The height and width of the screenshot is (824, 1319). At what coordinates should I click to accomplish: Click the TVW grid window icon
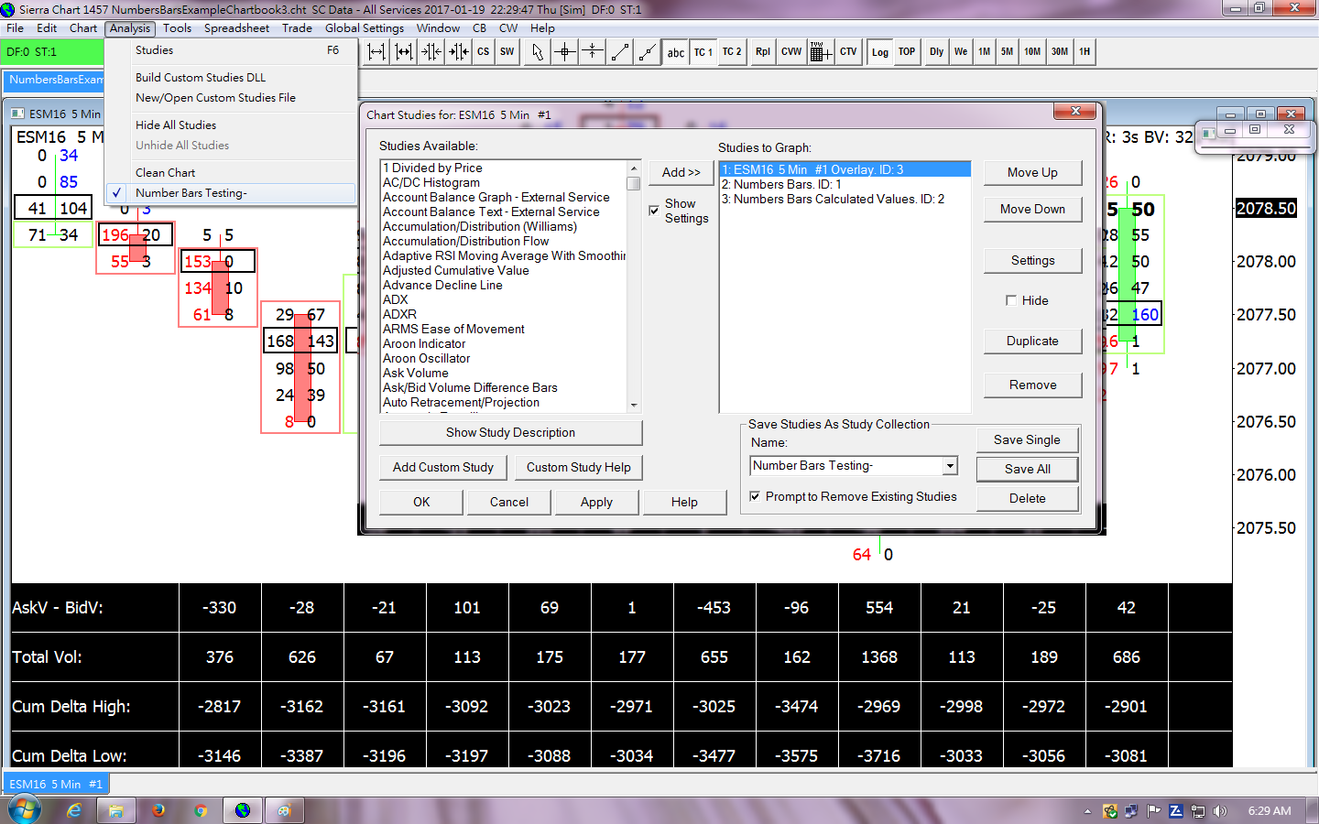pos(821,52)
